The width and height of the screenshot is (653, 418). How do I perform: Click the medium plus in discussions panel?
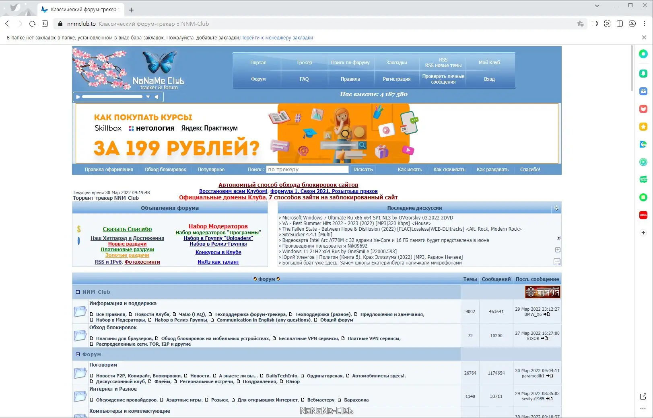pos(558,250)
